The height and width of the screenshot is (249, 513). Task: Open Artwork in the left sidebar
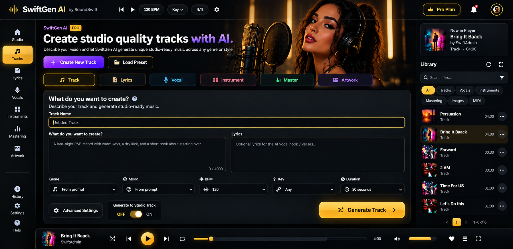click(17, 151)
